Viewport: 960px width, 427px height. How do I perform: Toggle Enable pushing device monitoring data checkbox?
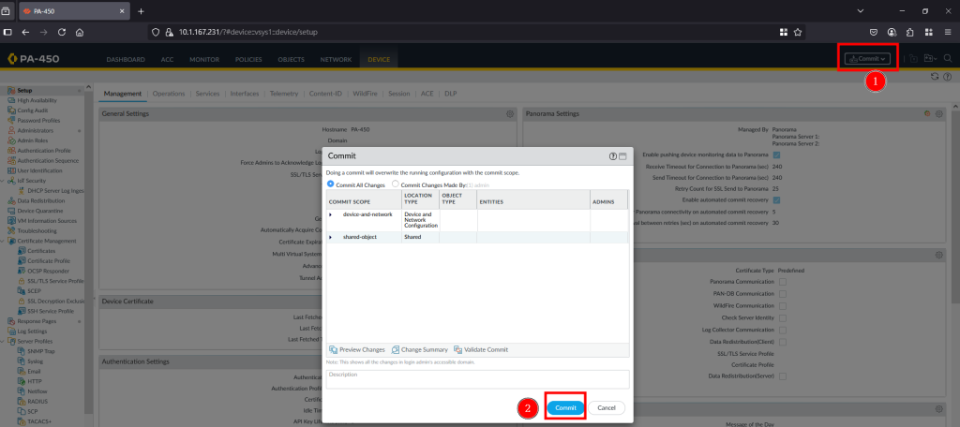[776, 155]
